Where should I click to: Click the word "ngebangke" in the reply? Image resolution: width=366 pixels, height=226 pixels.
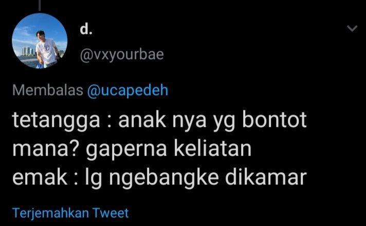[164, 178]
